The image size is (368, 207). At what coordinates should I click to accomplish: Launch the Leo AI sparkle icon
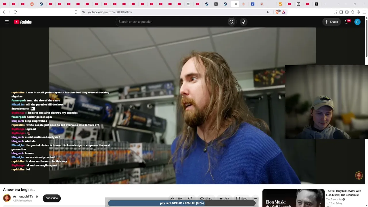coord(352,12)
